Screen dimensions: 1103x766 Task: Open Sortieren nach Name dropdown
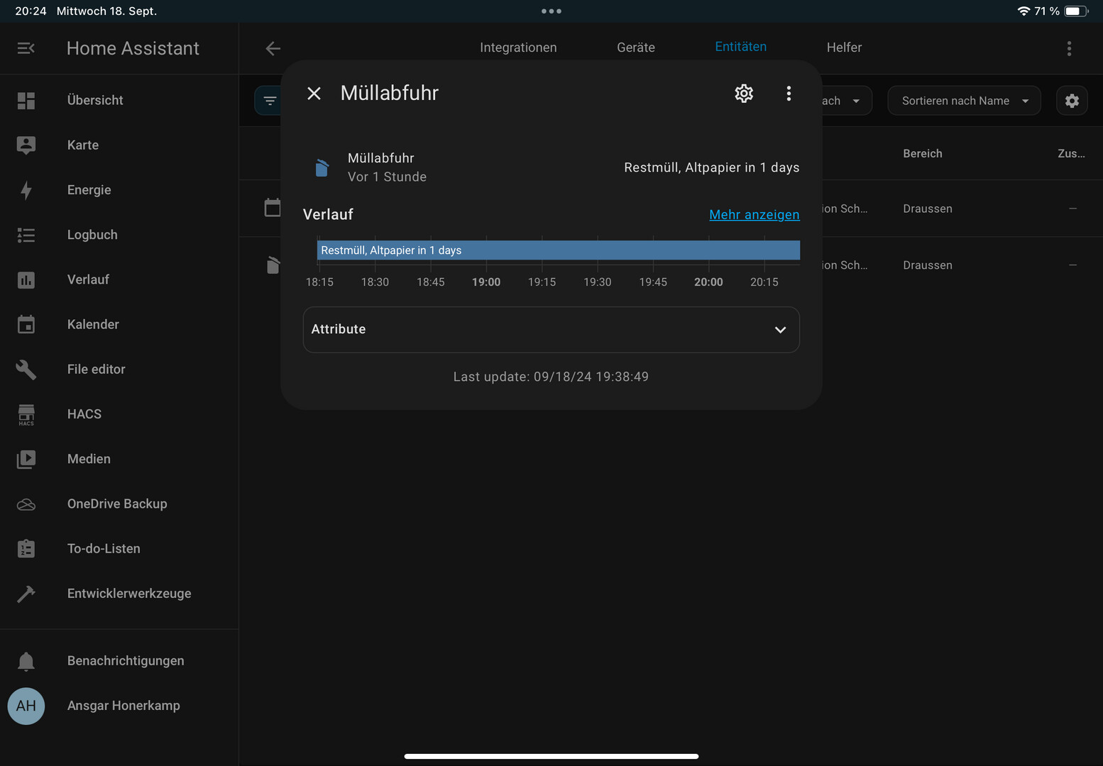click(x=963, y=101)
